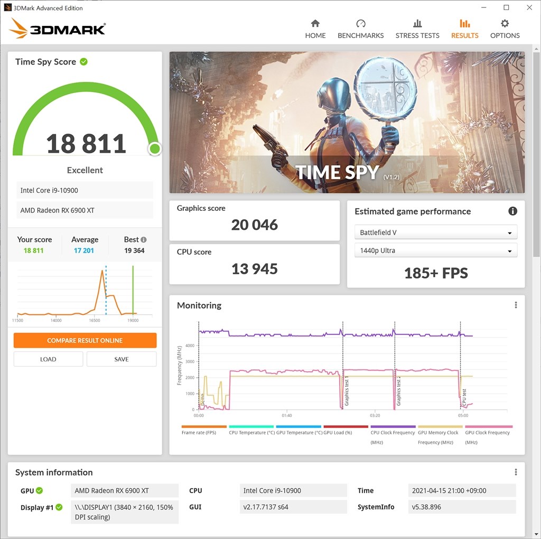This screenshot has height=539, width=541.
Task: Open the System information three-dot menu
Action: point(516,472)
